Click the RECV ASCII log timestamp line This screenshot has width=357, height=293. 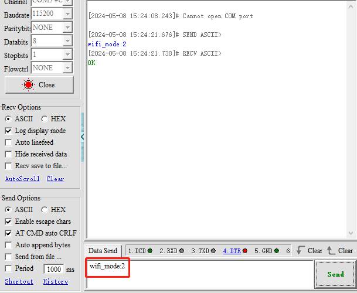click(155, 53)
